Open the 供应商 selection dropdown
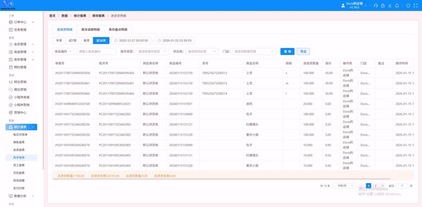This screenshot has width=422, height=207. pos(202,51)
